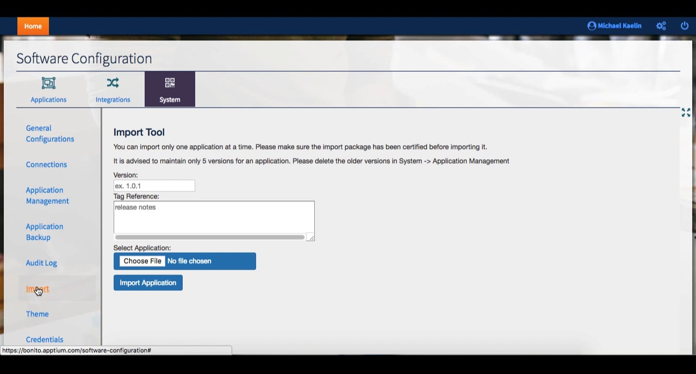The width and height of the screenshot is (696, 374).
Task: Open Audit Log in sidebar
Action: pos(41,263)
